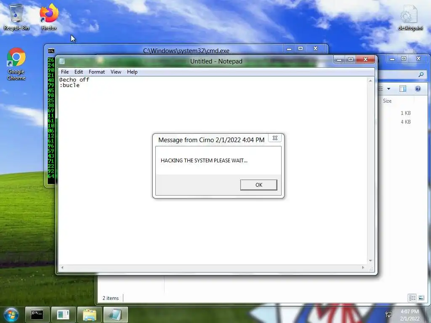
Task: Click the 'HACKING THE SYSTEM PLEASE WAIT...' message
Action: pos(204,160)
